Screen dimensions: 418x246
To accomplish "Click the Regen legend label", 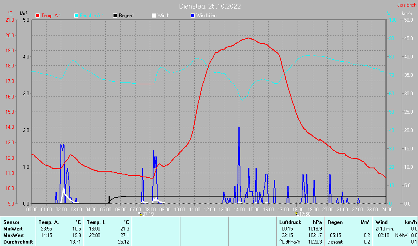I will (127, 16).
